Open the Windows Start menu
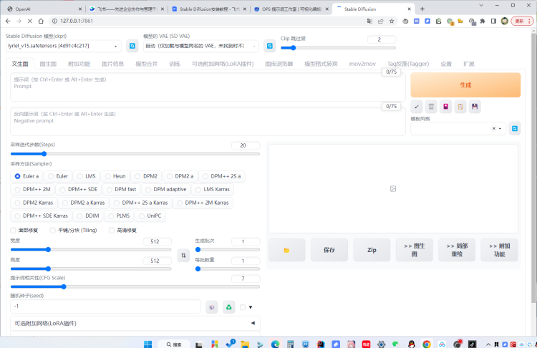Viewport: 537px width, 348px height. (147, 344)
